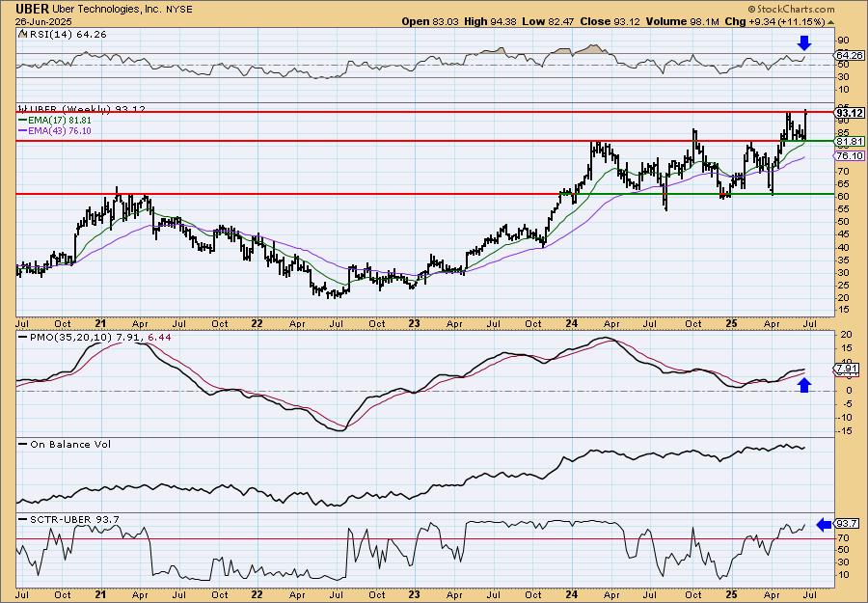Click the 81.81 EMA tag on the right axis
Viewport: 868px width, 603px height.
(850, 142)
